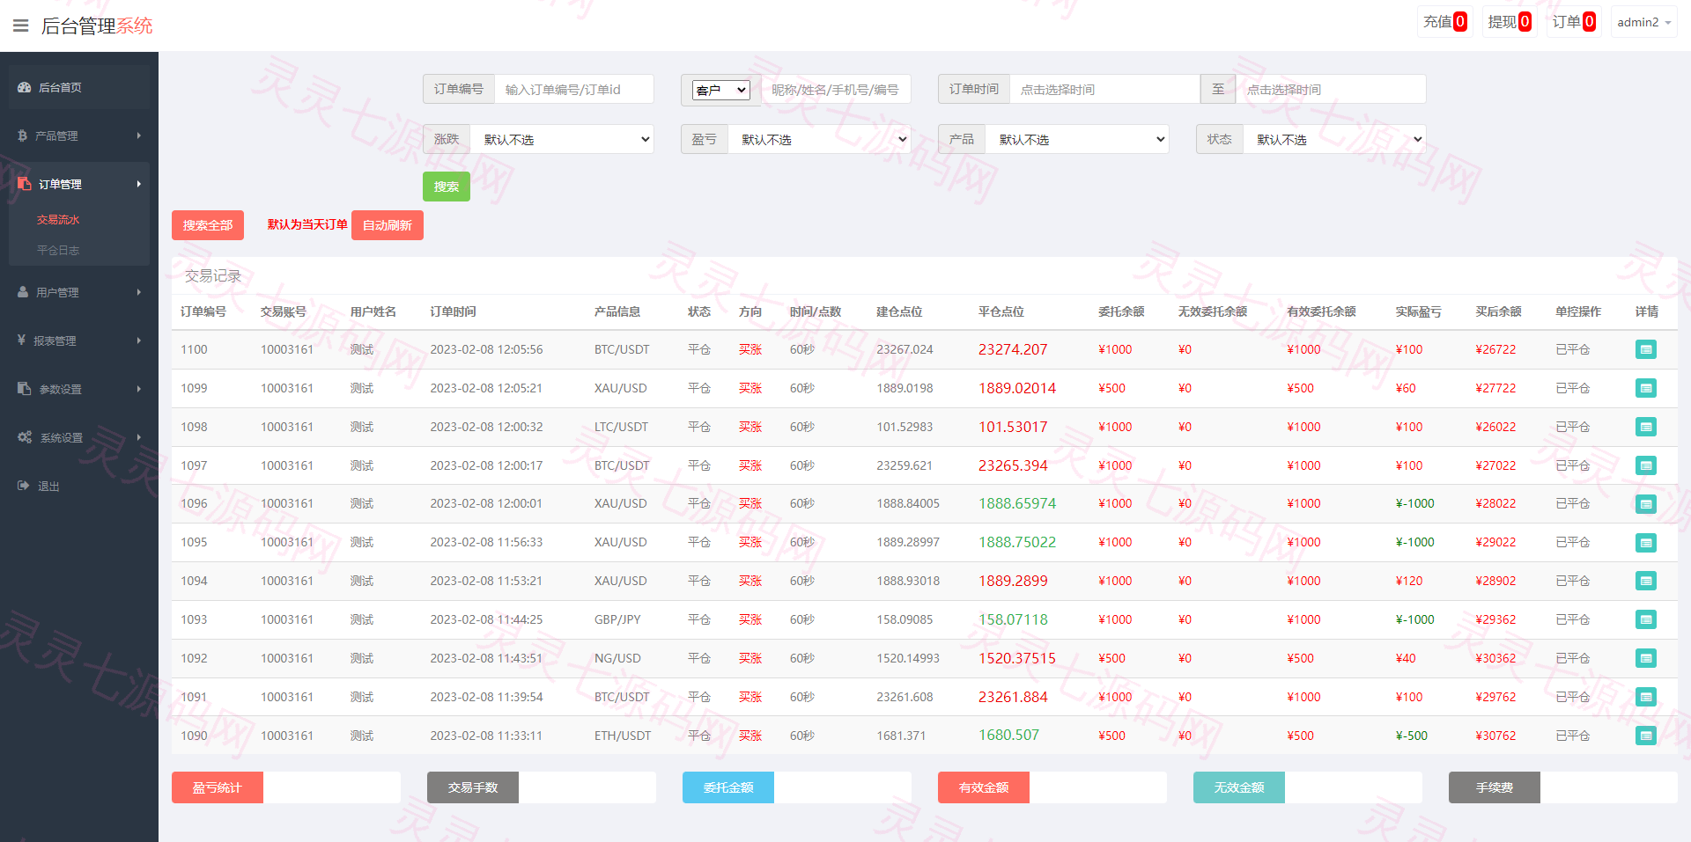1691x842 pixels.
Task: Open 订单 notifications button
Action: point(1574,22)
